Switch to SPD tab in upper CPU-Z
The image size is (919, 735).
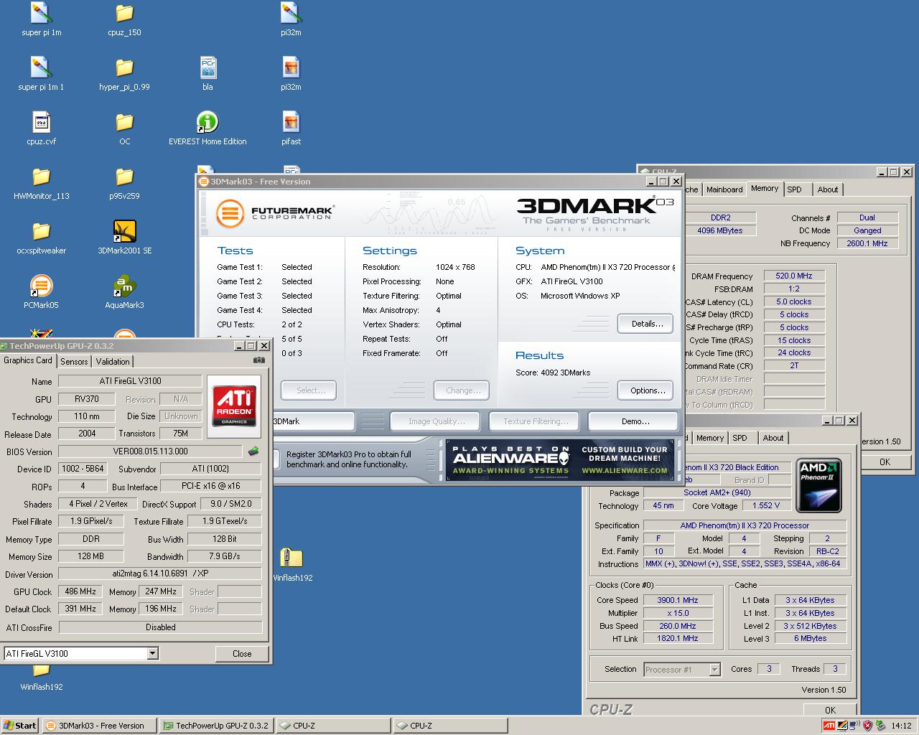[x=794, y=189]
